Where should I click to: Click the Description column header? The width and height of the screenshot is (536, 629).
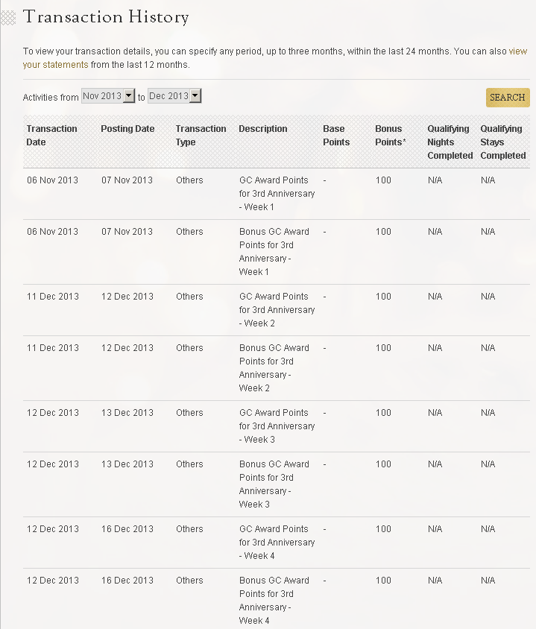[x=262, y=129]
